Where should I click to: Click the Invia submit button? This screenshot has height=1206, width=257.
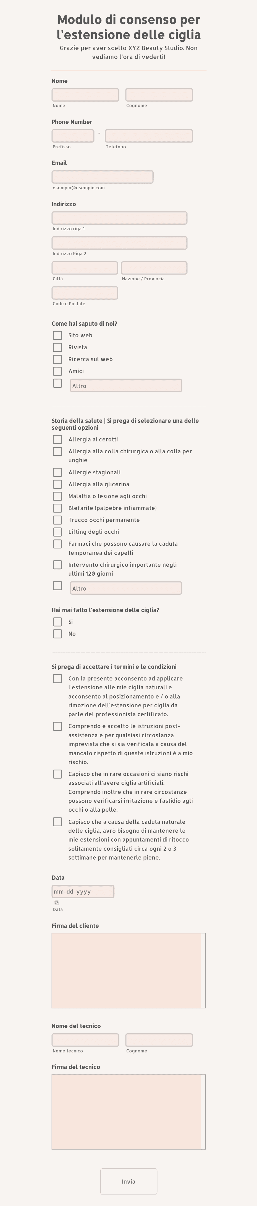click(128, 1181)
